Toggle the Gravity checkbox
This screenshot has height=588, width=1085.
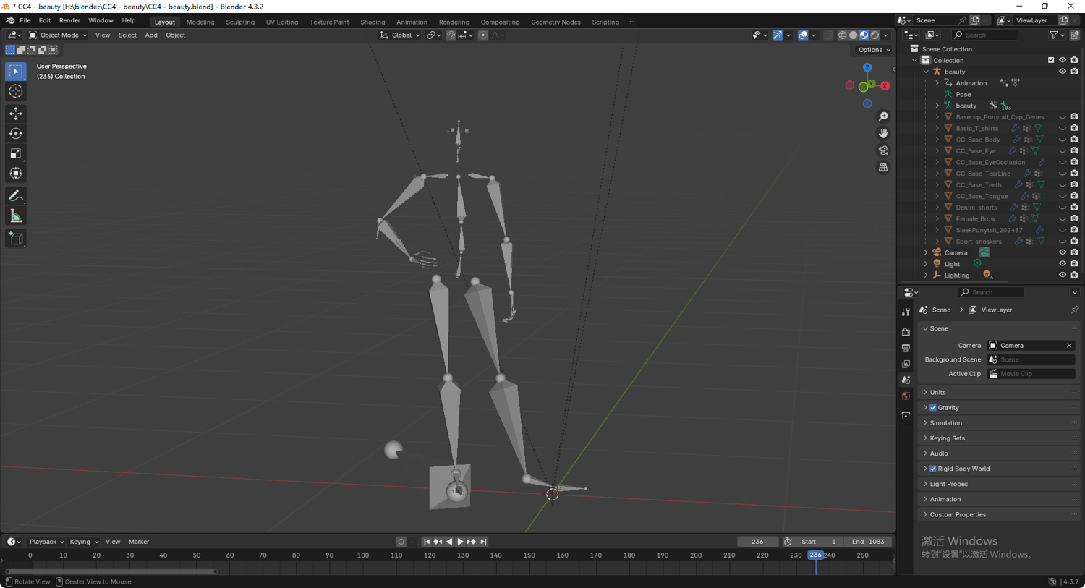tap(933, 408)
